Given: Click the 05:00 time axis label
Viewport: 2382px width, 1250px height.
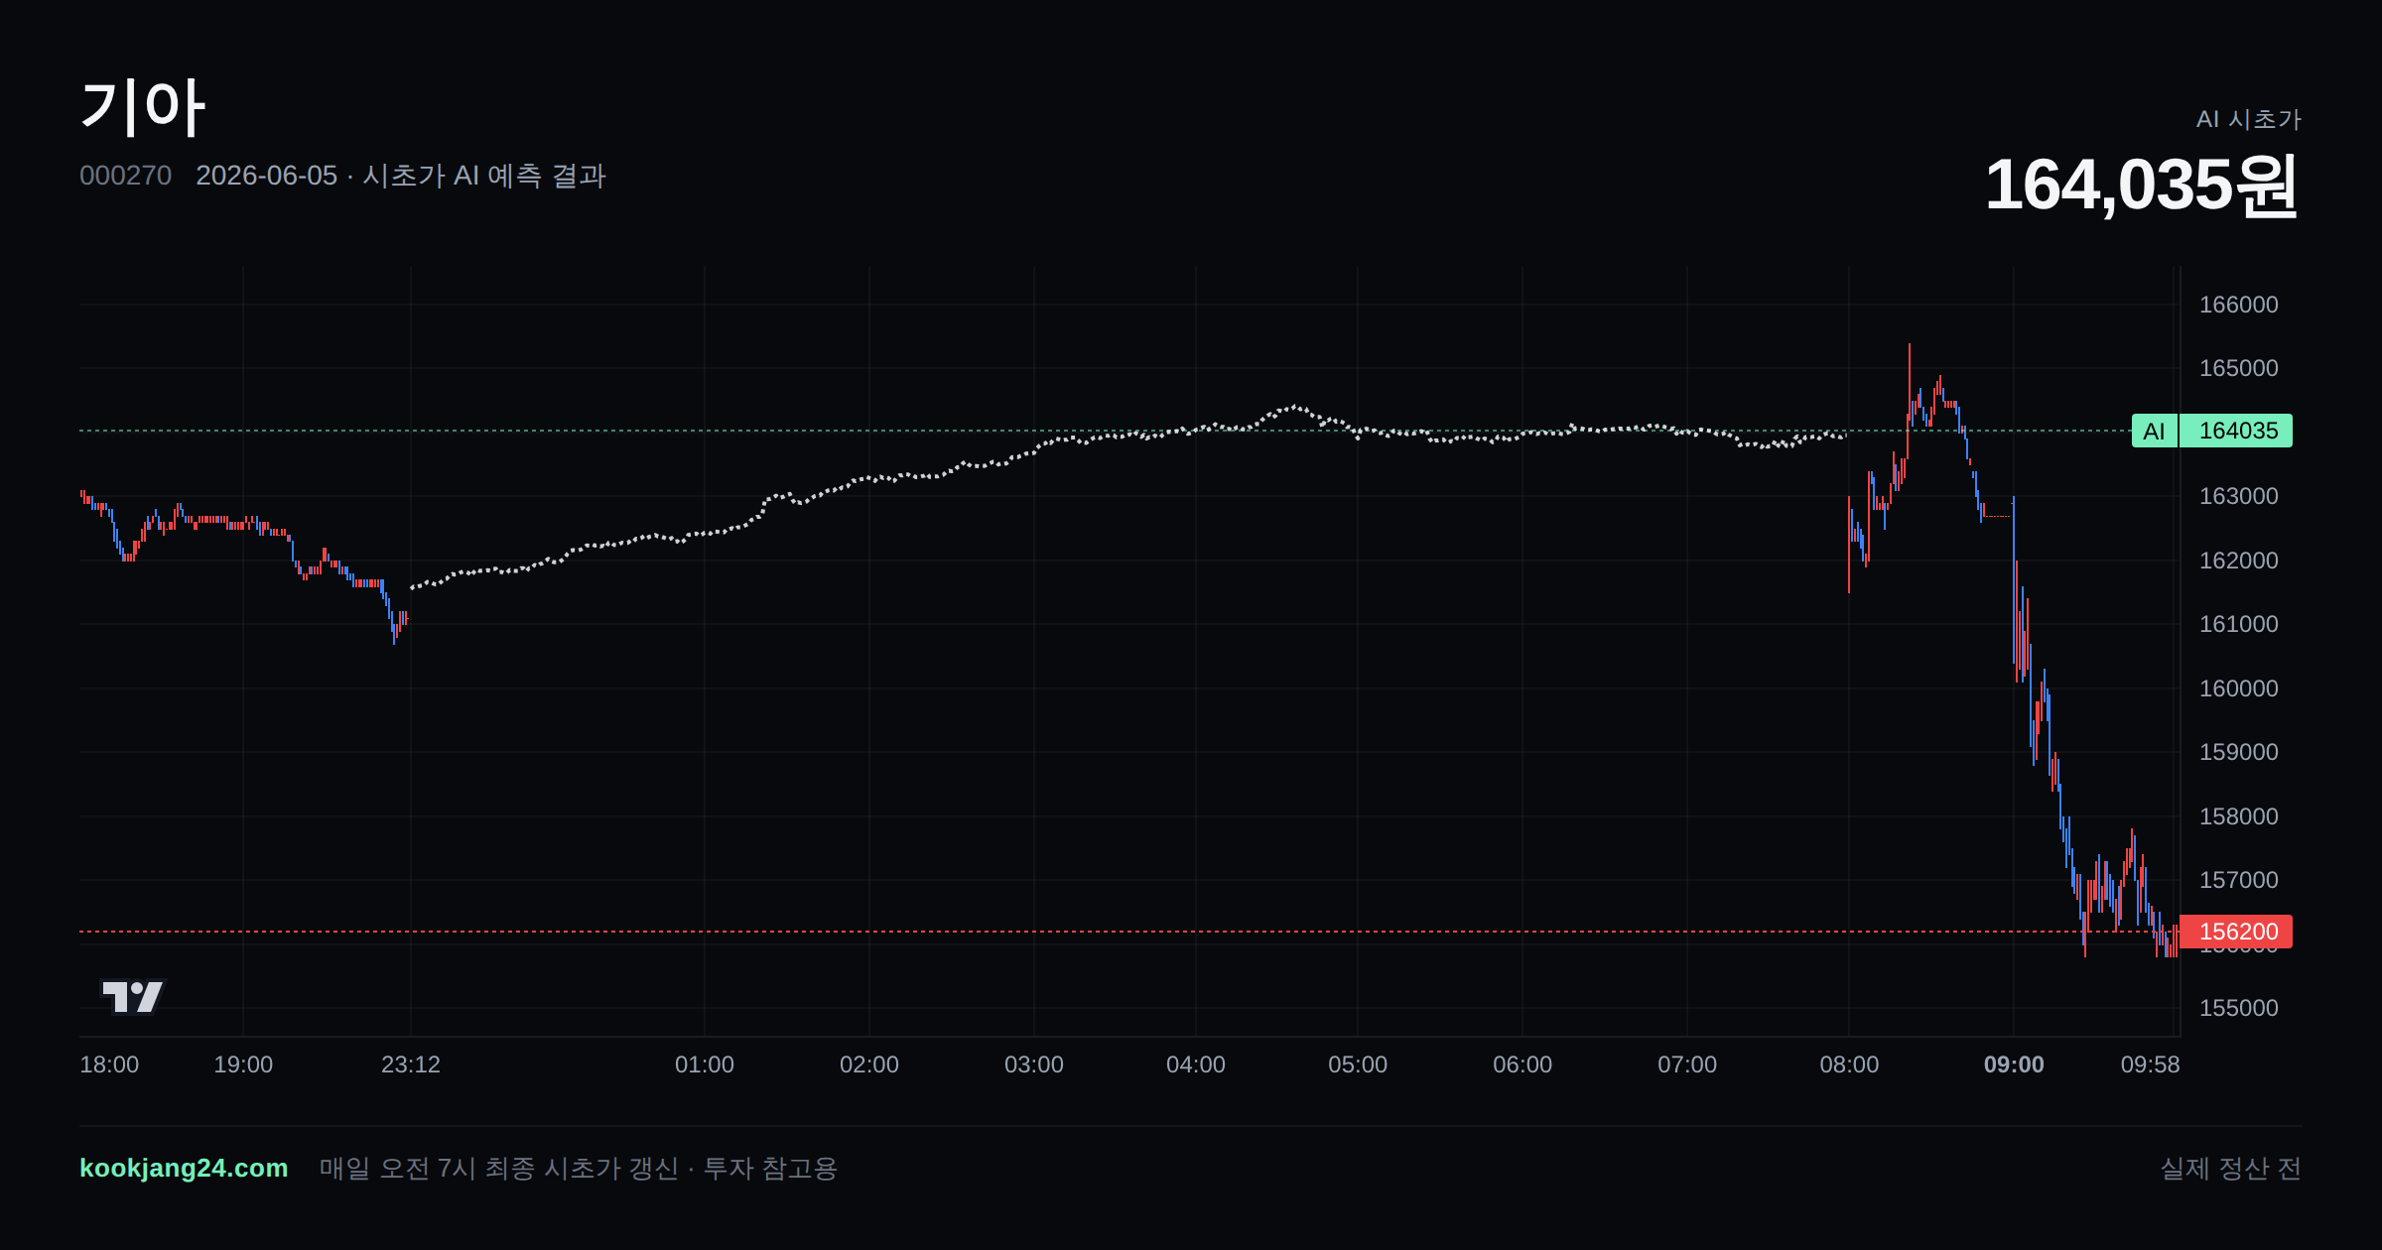Looking at the screenshot, I should point(1358,1064).
